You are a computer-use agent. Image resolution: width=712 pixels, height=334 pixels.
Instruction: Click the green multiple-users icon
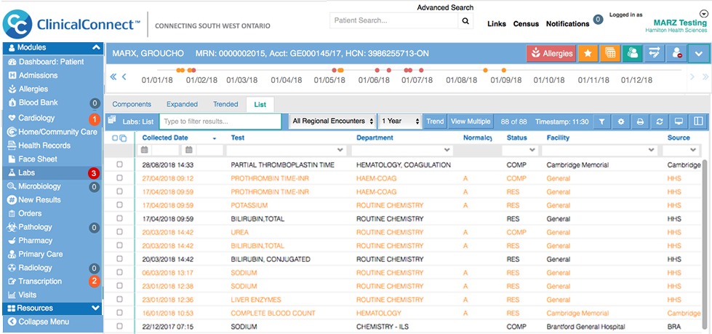(x=632, y=54)
